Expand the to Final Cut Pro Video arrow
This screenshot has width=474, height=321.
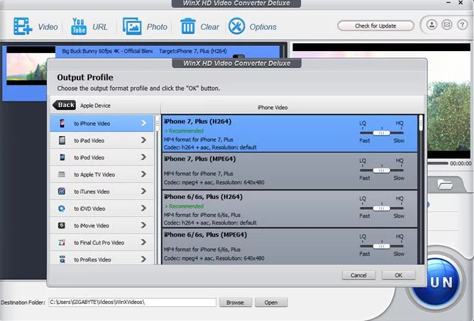[143, 242]
